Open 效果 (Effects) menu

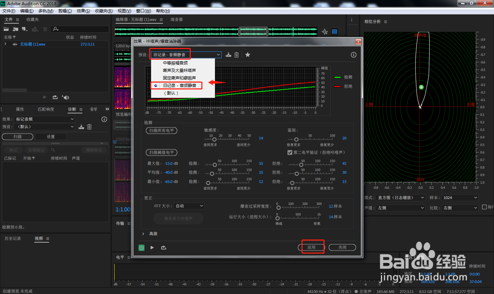coord(83,11)
